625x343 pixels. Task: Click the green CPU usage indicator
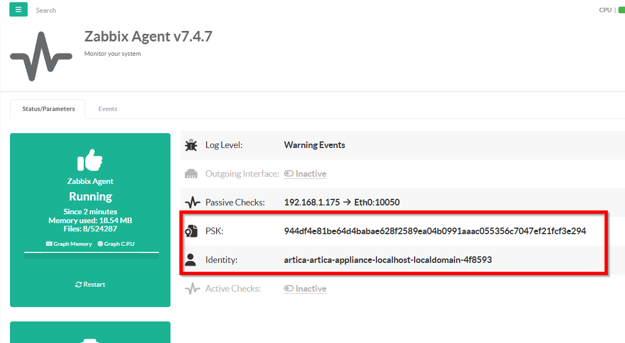621,10
